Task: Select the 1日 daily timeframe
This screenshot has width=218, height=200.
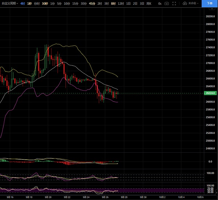Action: (128, 3)
